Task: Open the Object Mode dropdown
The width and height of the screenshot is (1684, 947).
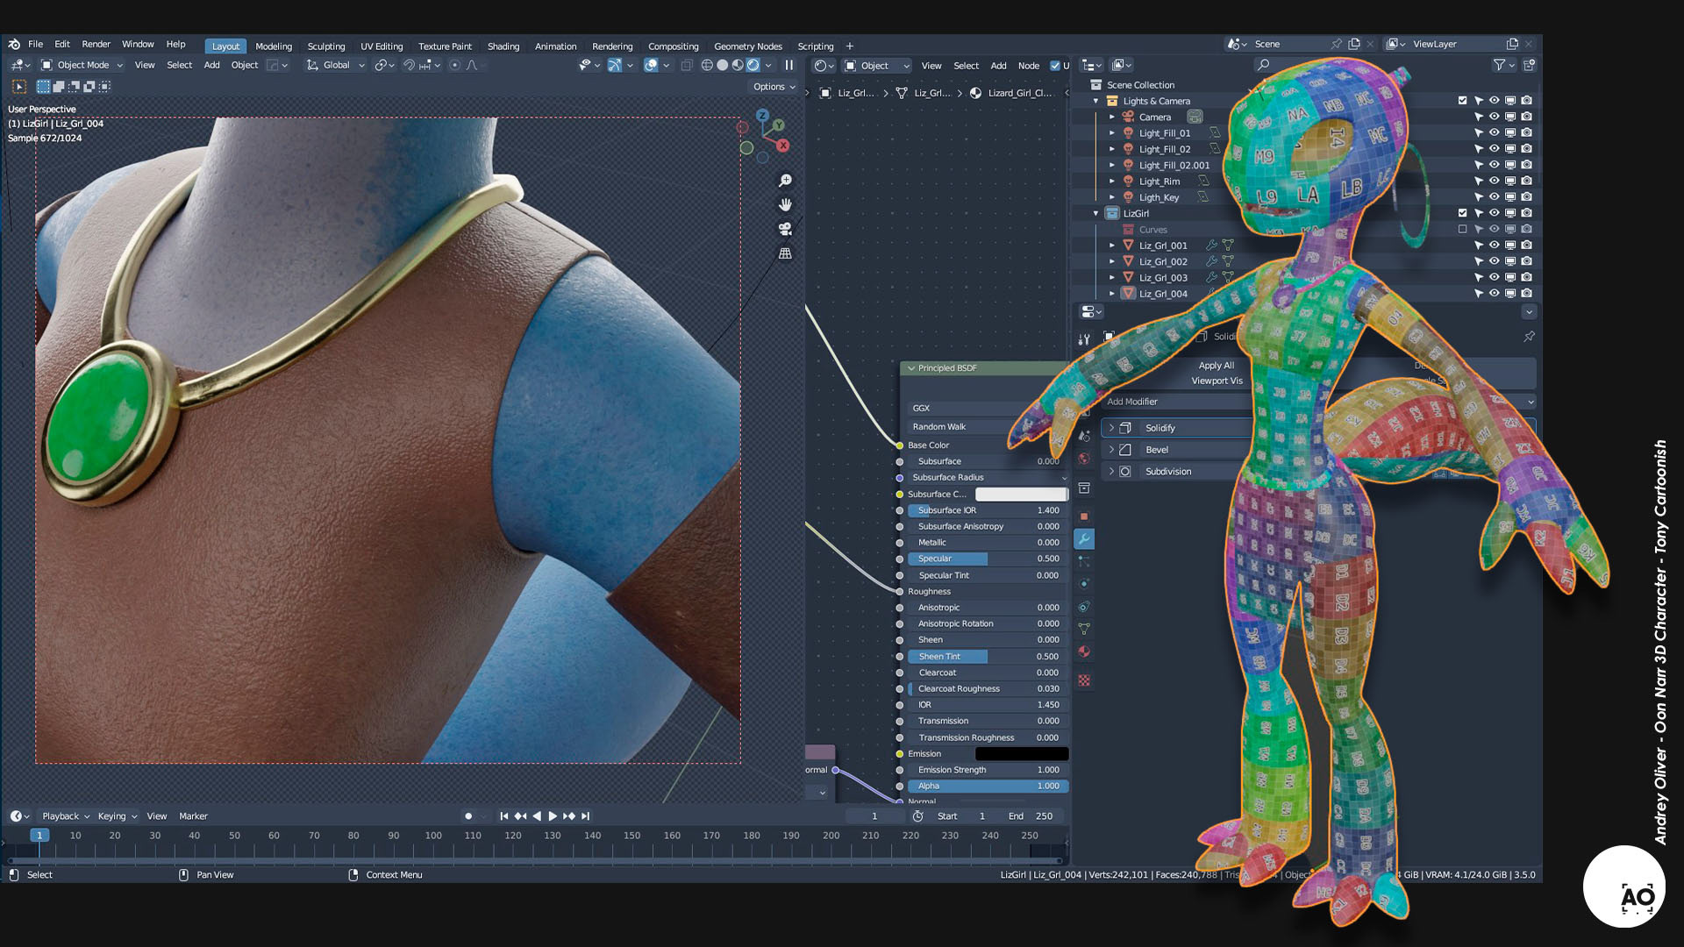Action: point(82,65)
